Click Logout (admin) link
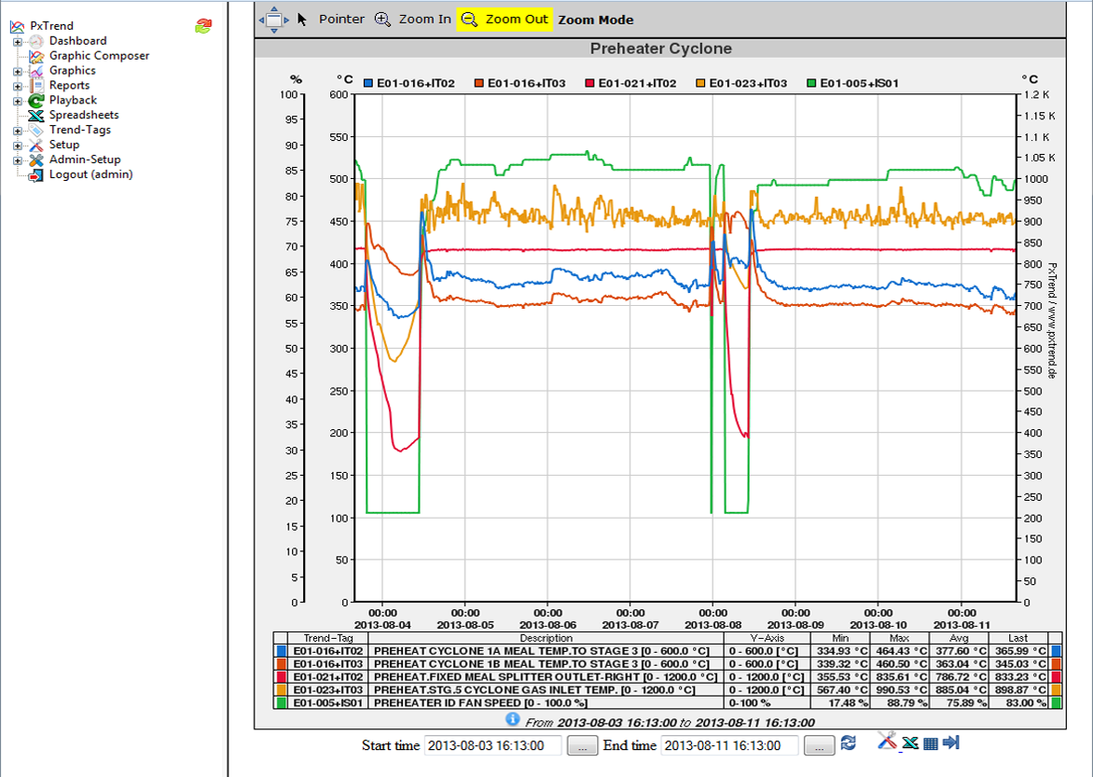Screen dimensions: 1093x777 click(x=90, y=174)
